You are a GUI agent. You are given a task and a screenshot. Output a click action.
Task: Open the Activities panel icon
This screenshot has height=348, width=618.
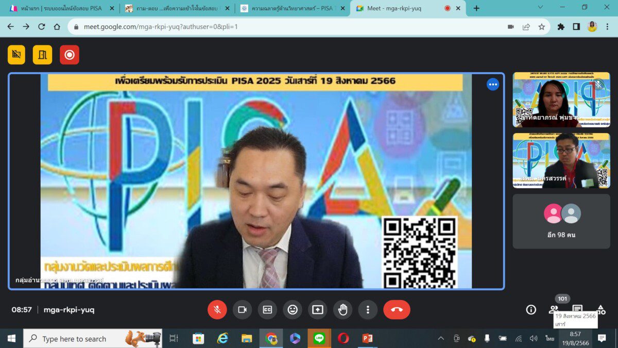(x=600, y=309)
